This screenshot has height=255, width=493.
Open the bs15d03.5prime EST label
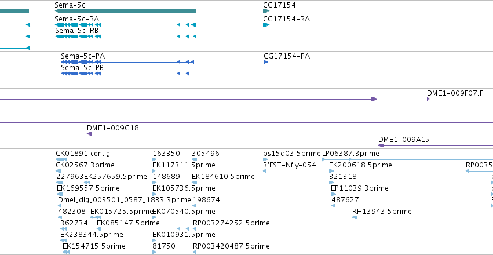(x=292, y=154)
